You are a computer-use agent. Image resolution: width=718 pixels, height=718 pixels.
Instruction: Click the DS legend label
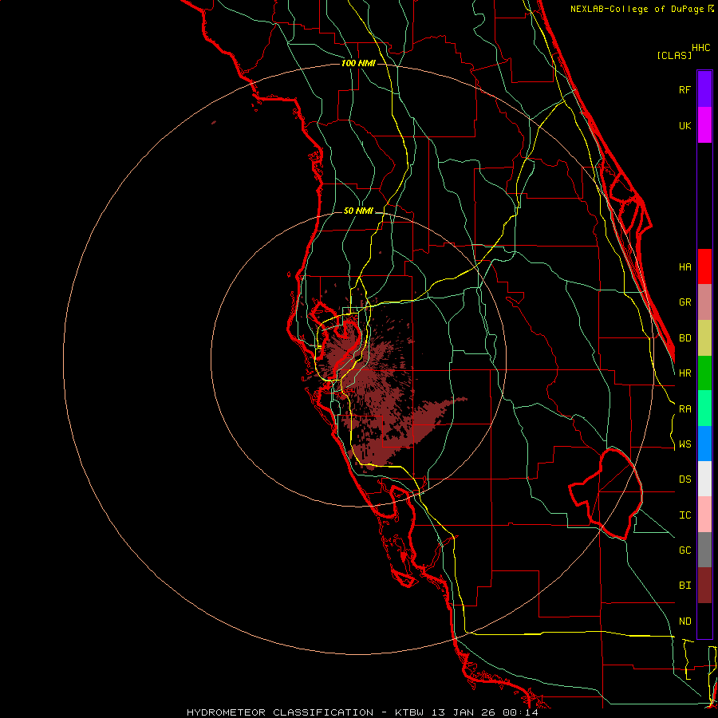click(x=684, y=479)
